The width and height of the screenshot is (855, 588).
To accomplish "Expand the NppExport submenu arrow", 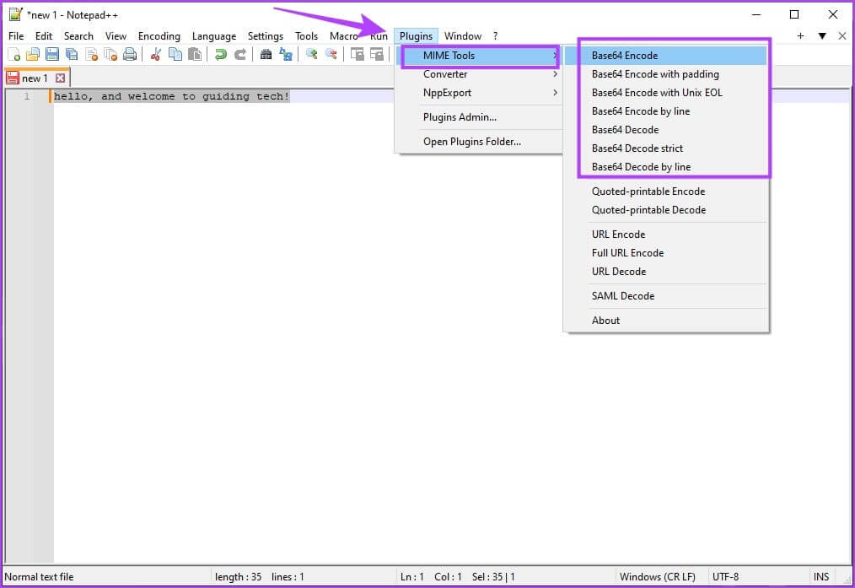I will (555, 92).
